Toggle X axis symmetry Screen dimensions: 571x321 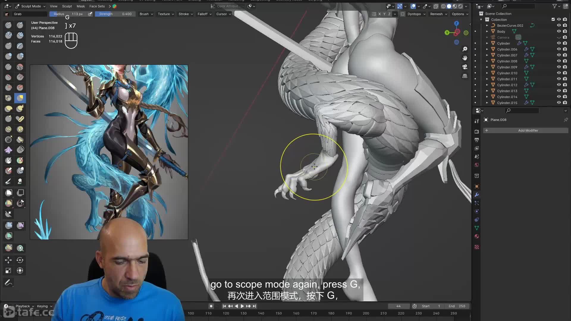(379, 14)
